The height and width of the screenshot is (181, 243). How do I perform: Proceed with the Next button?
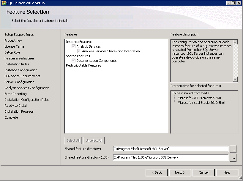(180, 172)
